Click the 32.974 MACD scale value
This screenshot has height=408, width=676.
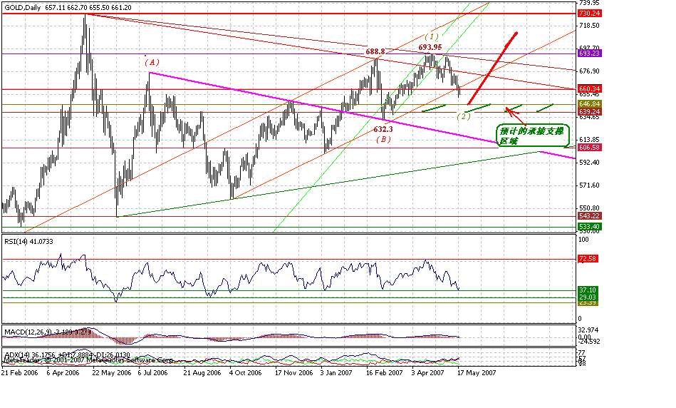[x=588, y=330]
